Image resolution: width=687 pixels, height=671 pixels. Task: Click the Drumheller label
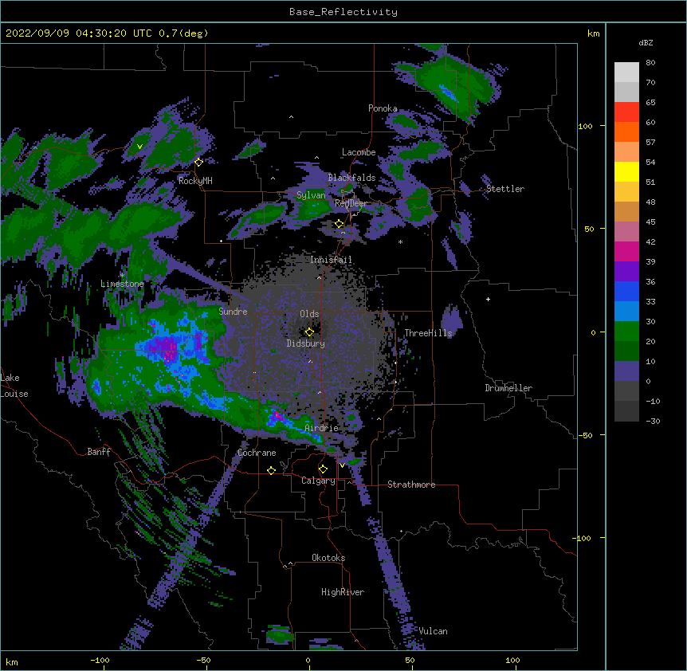pyautogui.click(x=508, y=388)
